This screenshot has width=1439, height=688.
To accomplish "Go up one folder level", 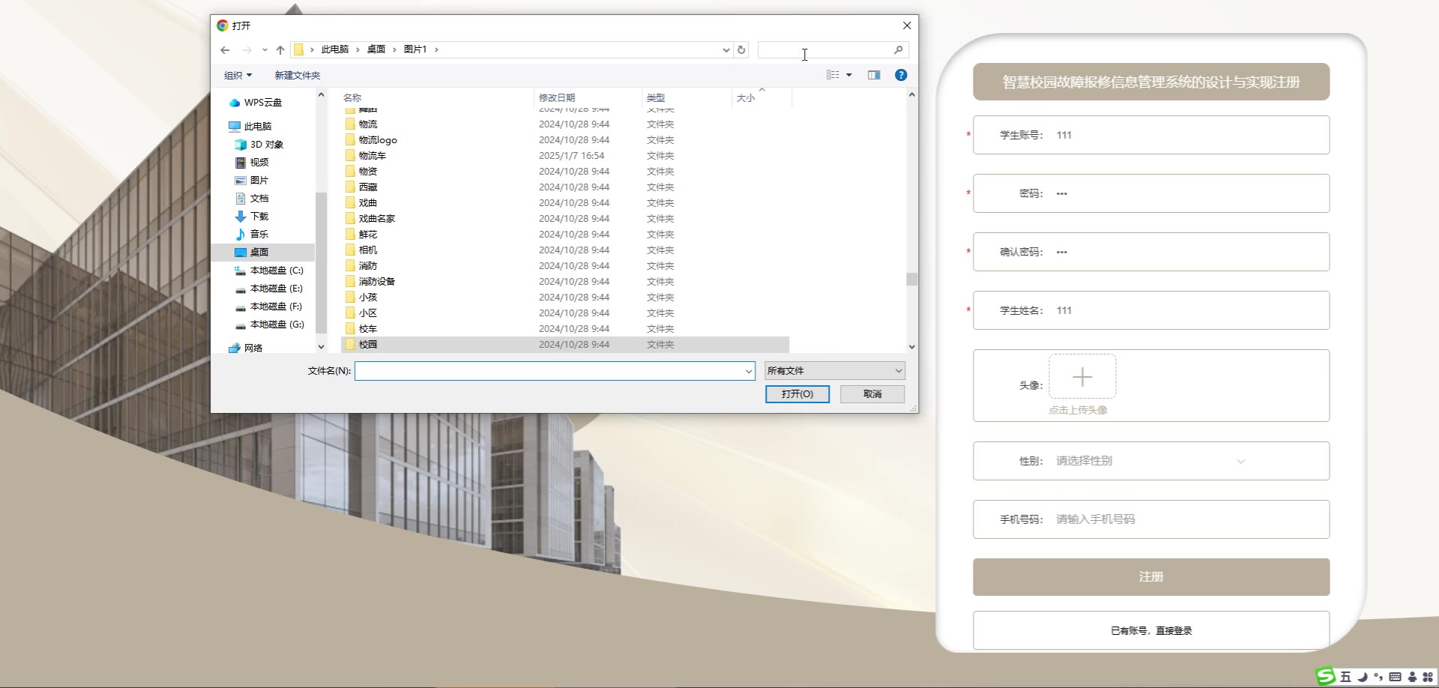I will [x=280, y=49].
